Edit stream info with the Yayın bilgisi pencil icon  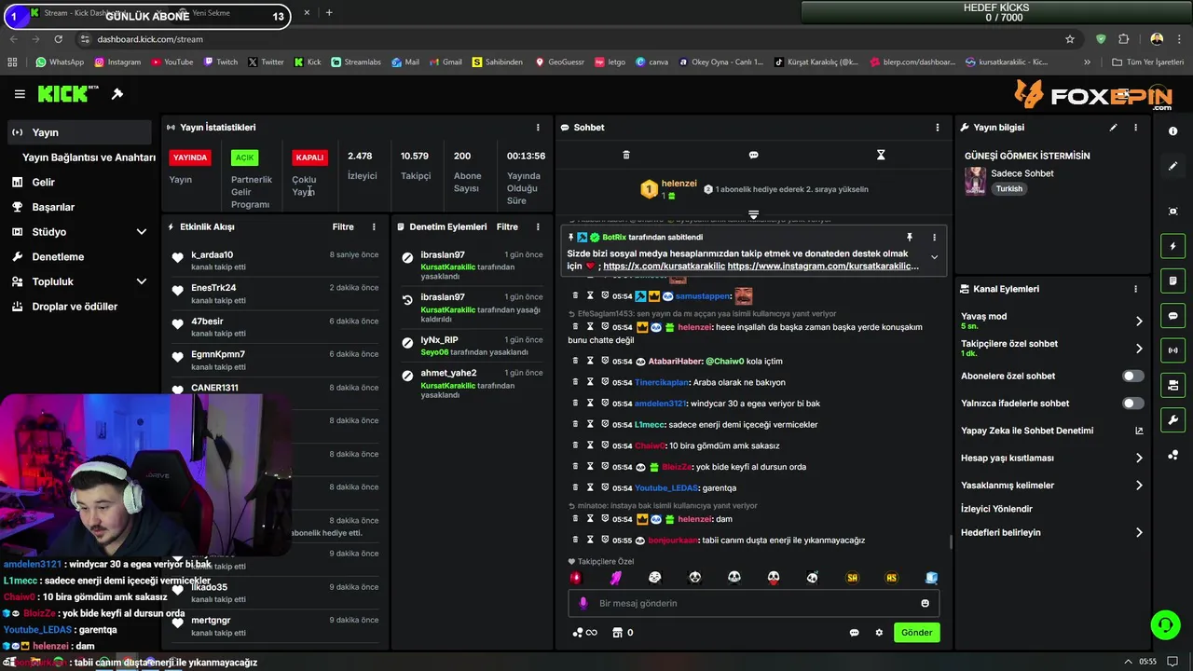click(1113, 128)
